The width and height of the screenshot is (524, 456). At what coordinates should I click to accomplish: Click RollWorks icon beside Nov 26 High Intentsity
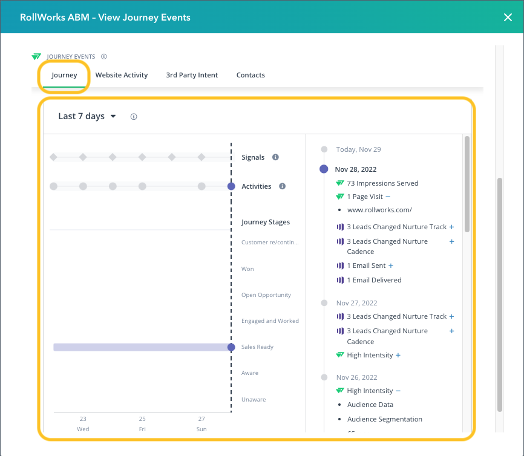point(340,391)
